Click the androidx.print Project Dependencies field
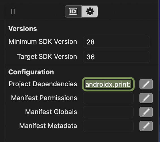Viewport: 160px width, 142px height. 108,84
